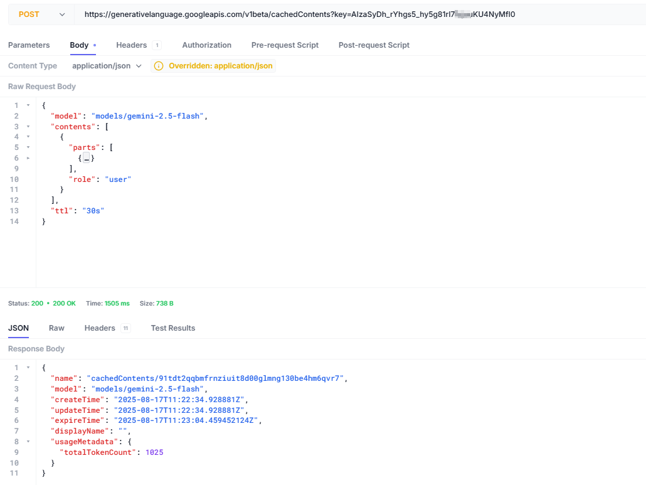The height and width of the screenshot is (485, 646).
Task: Collapse response body line 1 fold arrow
Action: [28, 368]
